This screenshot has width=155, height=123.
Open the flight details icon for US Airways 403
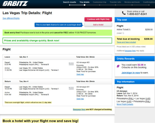[71, 64]
